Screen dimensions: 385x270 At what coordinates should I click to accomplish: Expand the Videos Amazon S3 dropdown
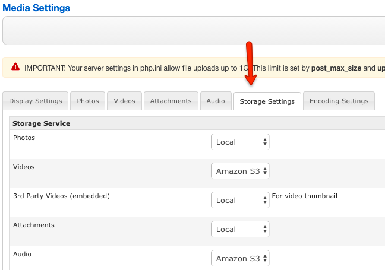pyautogui.click(x=240, y=171)
